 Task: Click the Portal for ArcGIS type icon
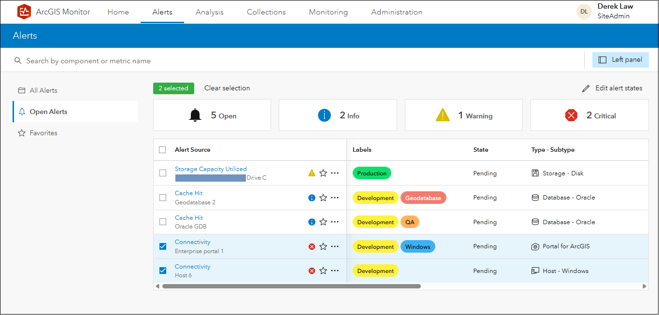tap(535, 246)
